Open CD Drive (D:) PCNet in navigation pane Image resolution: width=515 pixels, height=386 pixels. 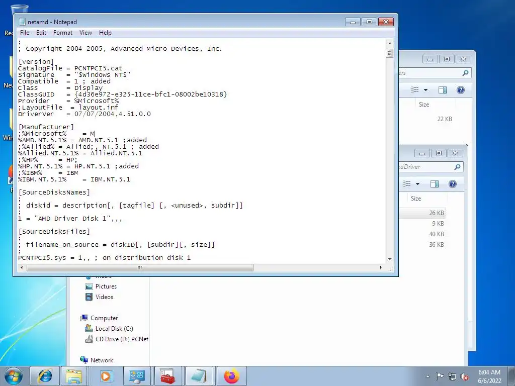[x=122, y=339]
